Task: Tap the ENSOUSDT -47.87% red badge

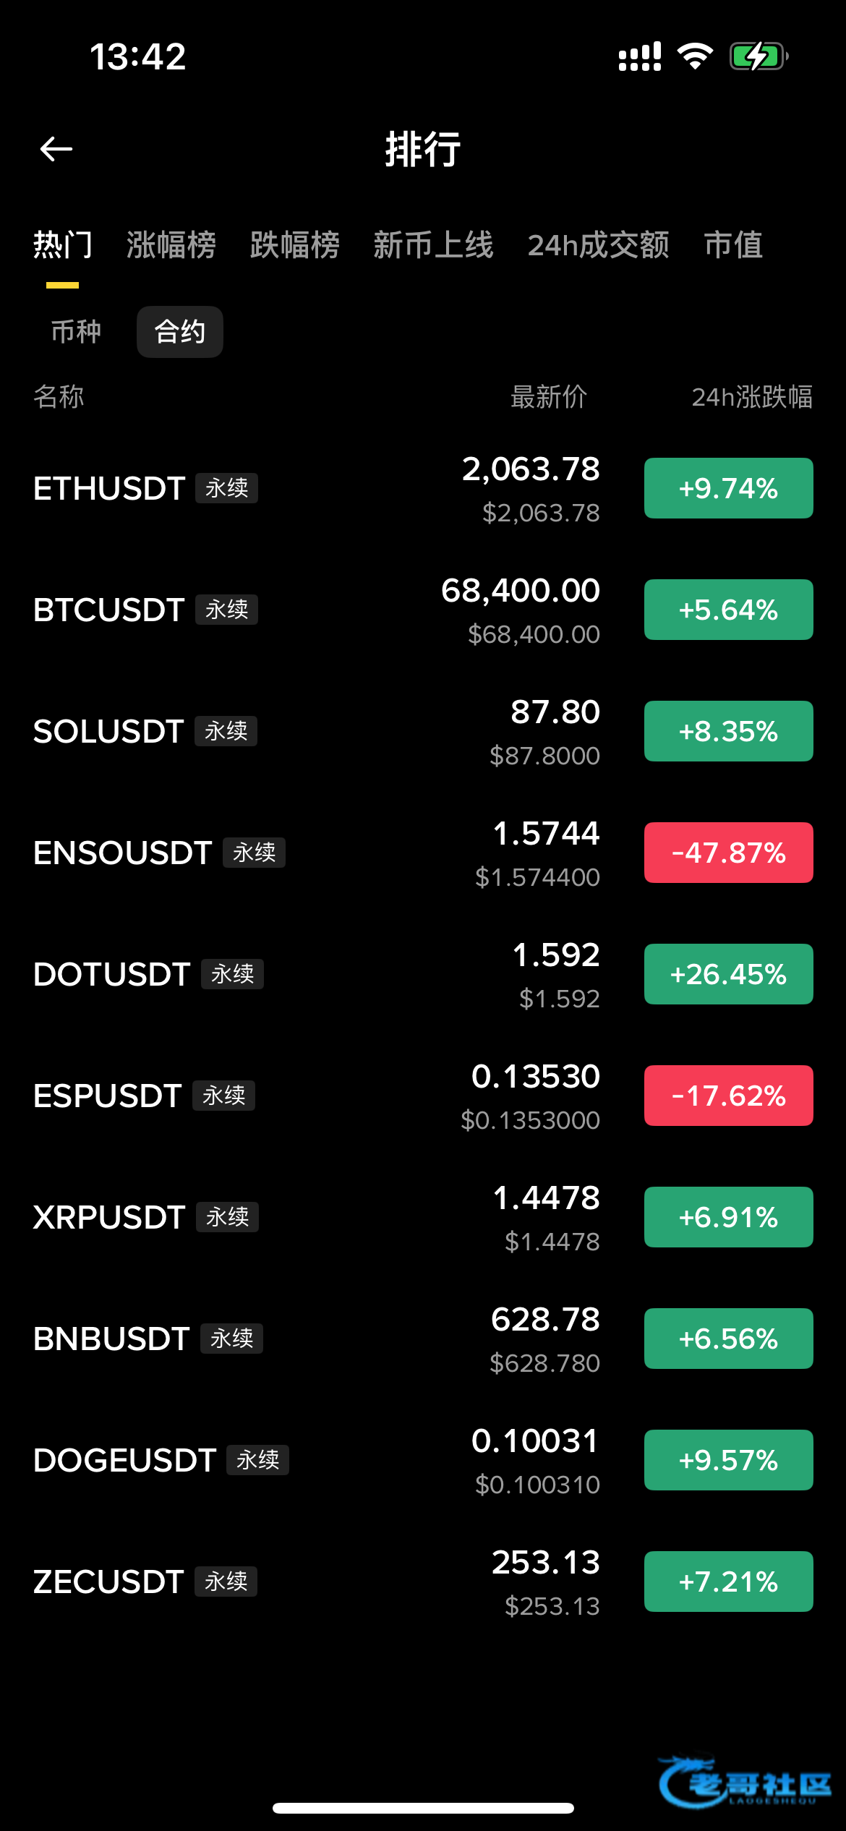Action: coord(728,853)
